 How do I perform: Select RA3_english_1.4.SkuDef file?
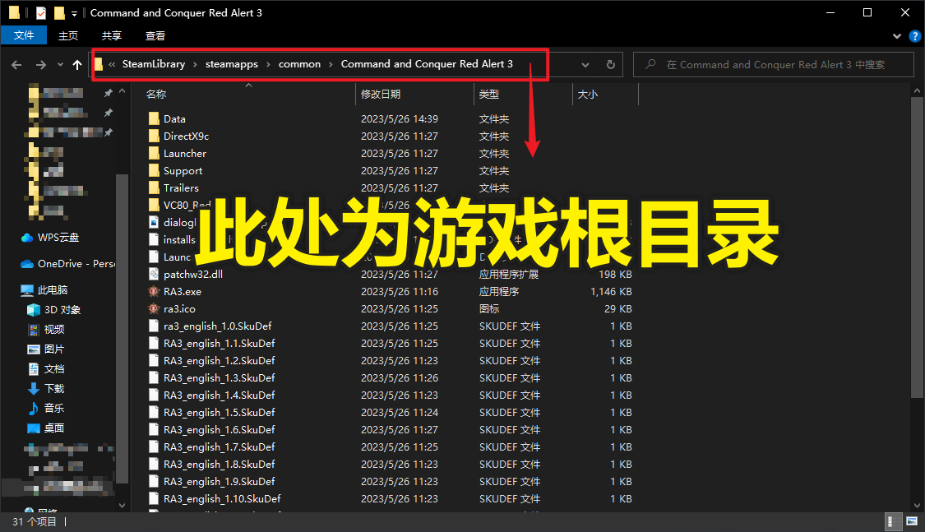tap(220, 396)
